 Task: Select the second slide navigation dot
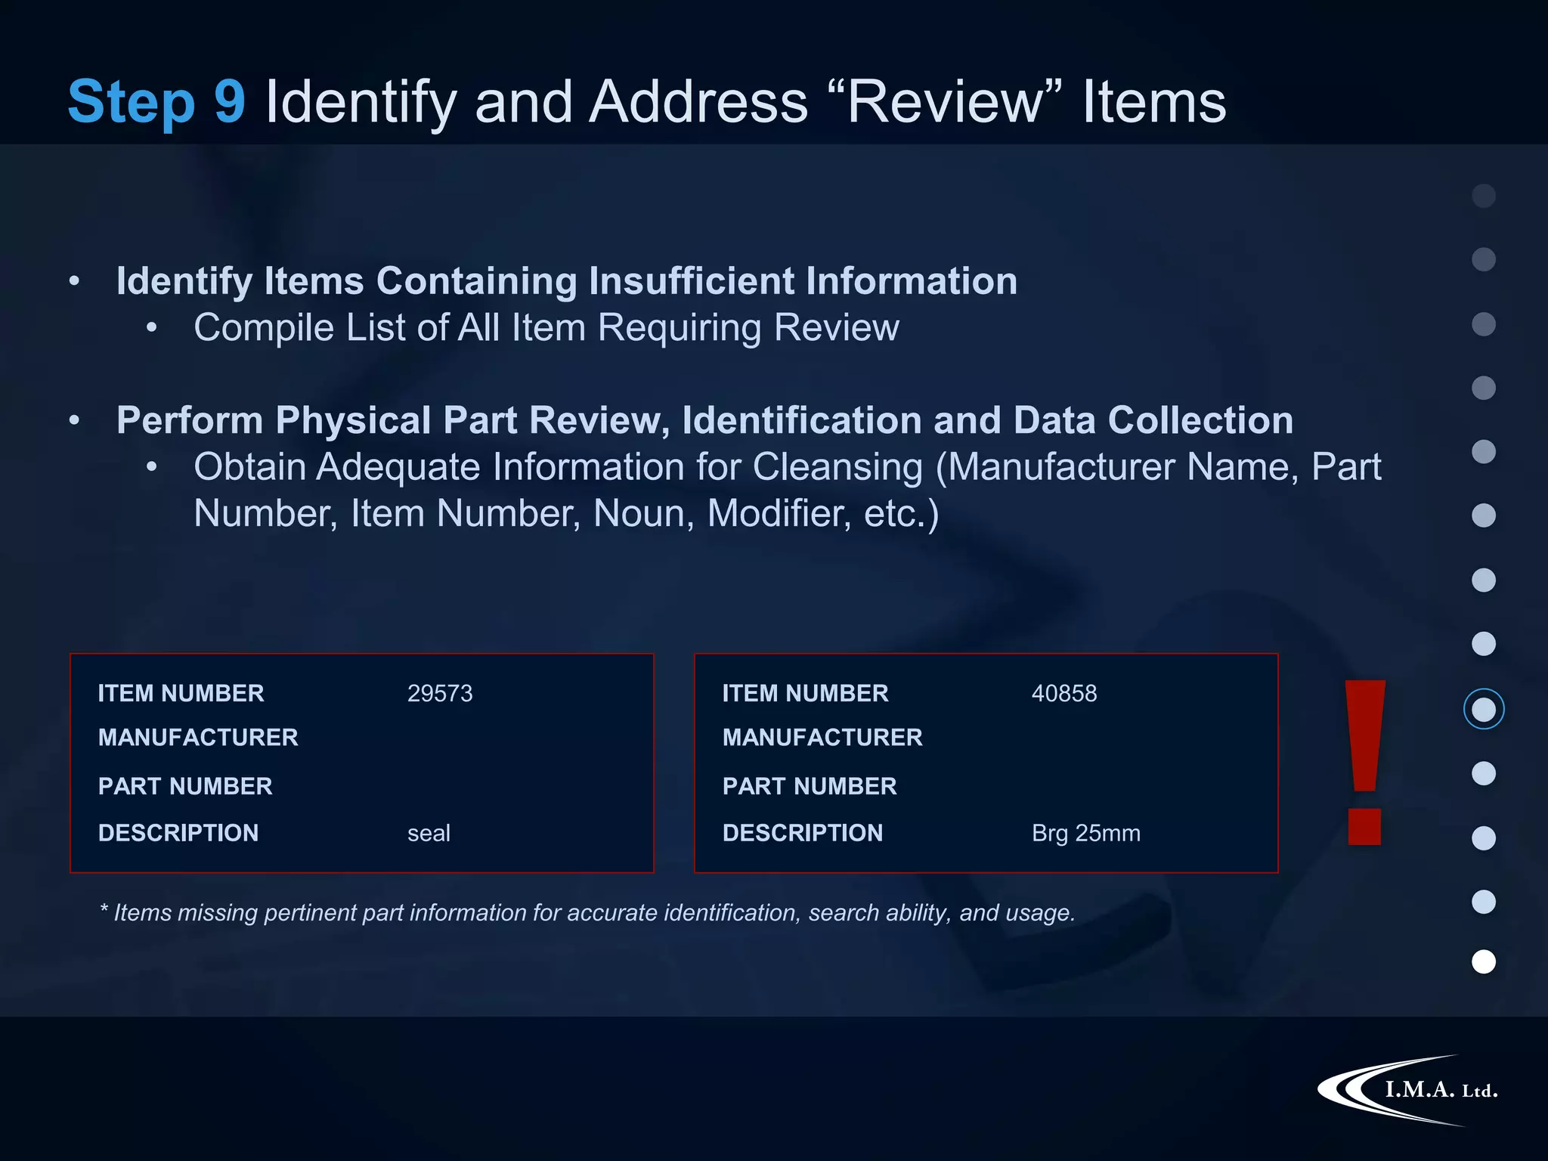1484,259
